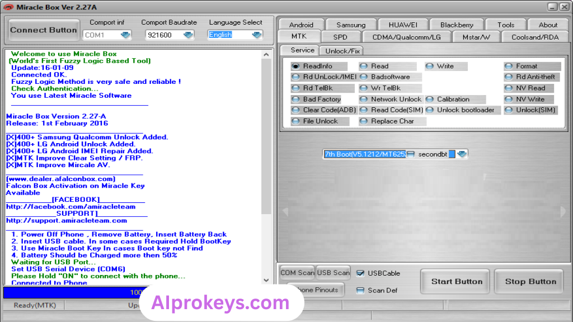This screenshot has height=322, width=573.
Task: Choose the Rd UnLock/IMEI option
Action: coord(324,77)
